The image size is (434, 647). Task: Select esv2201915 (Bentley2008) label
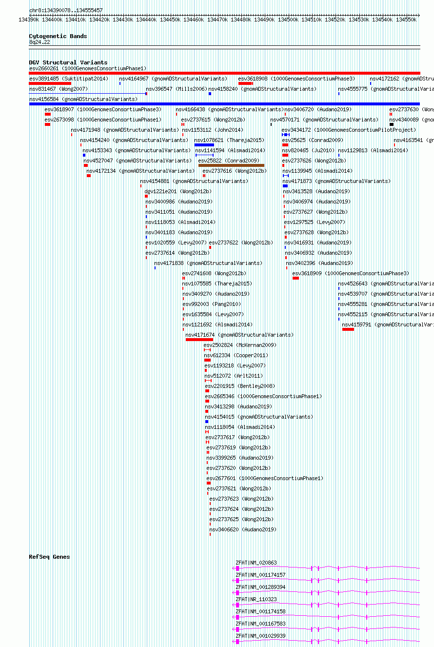(x=240, y=386)
